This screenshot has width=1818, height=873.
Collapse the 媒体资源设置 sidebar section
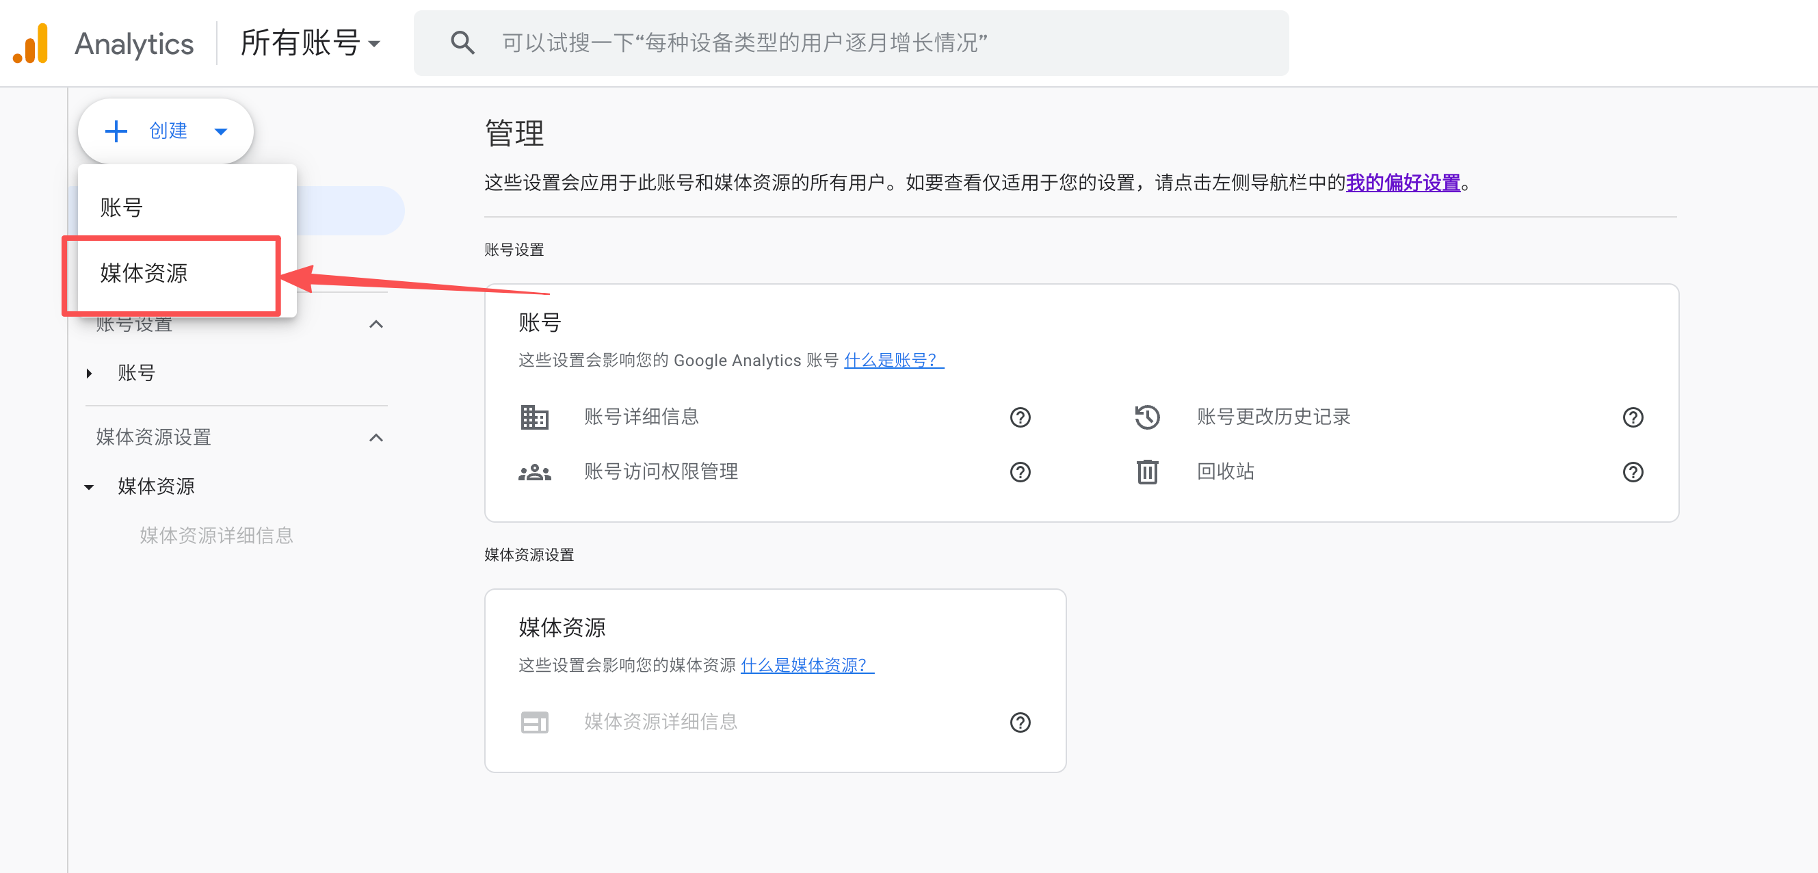coord(376,438)
